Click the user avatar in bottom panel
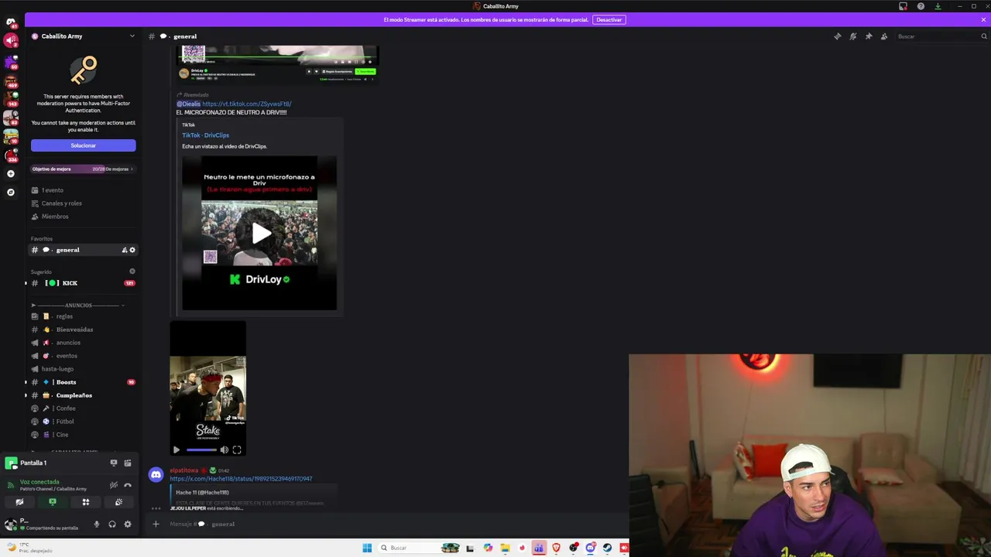 point(11,525)
